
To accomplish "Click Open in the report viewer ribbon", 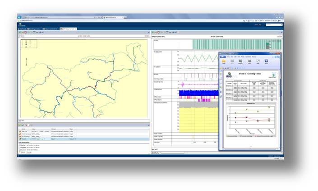I will [x=223, y=62].
